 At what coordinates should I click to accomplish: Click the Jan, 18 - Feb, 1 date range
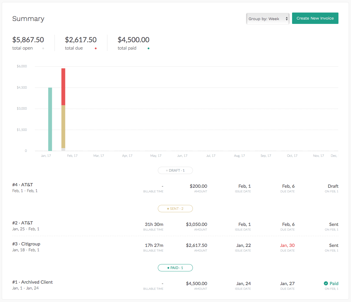point(26,250)
